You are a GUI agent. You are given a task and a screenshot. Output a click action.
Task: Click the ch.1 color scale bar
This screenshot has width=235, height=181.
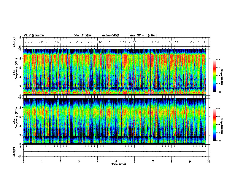(215, 76)
